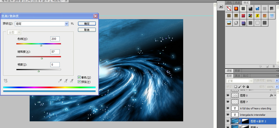Click the 饱和度 saturation slider handle

[42, 58]
